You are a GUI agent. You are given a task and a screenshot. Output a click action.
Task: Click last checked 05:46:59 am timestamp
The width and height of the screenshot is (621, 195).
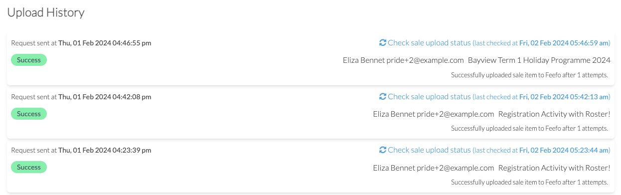point(564,43)
